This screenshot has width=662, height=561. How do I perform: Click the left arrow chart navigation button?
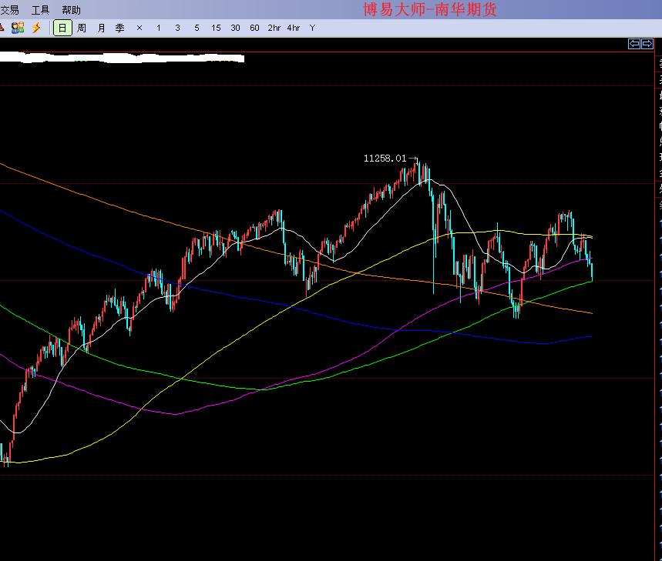point(634,44)
